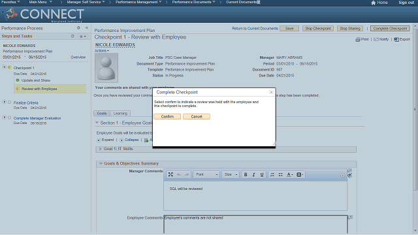Cancel the Complete Checkpoint dialog

point(197,116)
